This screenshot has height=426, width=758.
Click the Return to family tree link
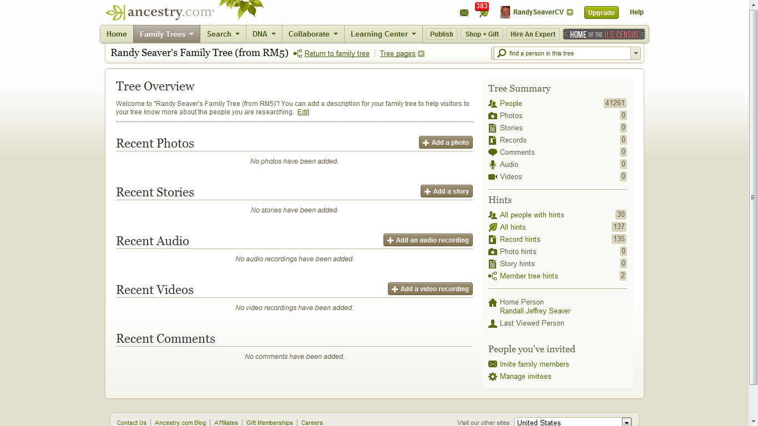tap(337, 54)
